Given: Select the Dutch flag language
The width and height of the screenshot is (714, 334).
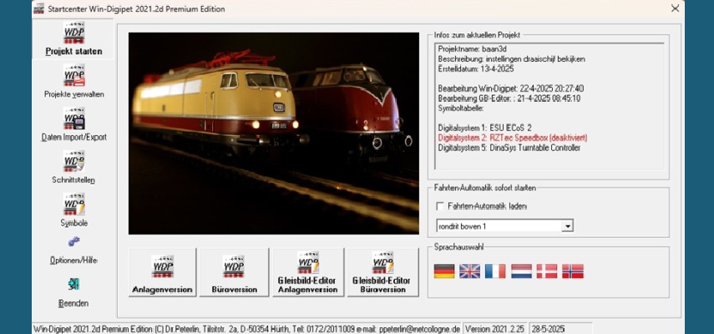Looking at the screenshot, I should 521,271.
